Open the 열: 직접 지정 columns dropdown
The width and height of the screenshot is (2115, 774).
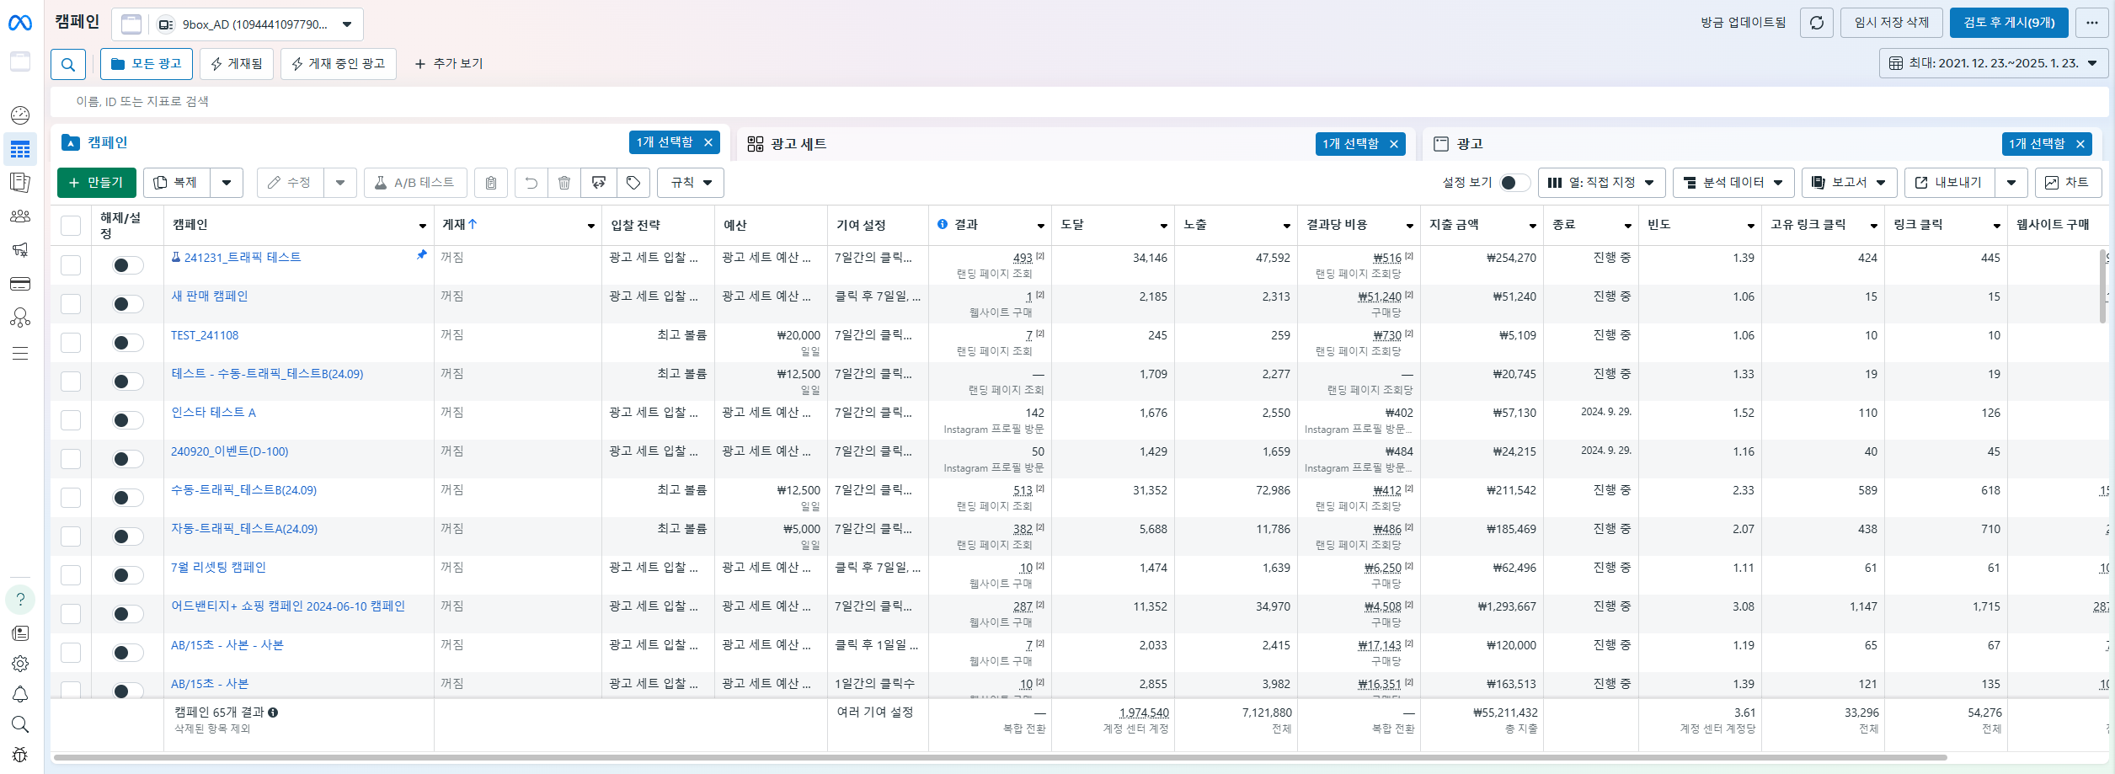pos(1601,183)
